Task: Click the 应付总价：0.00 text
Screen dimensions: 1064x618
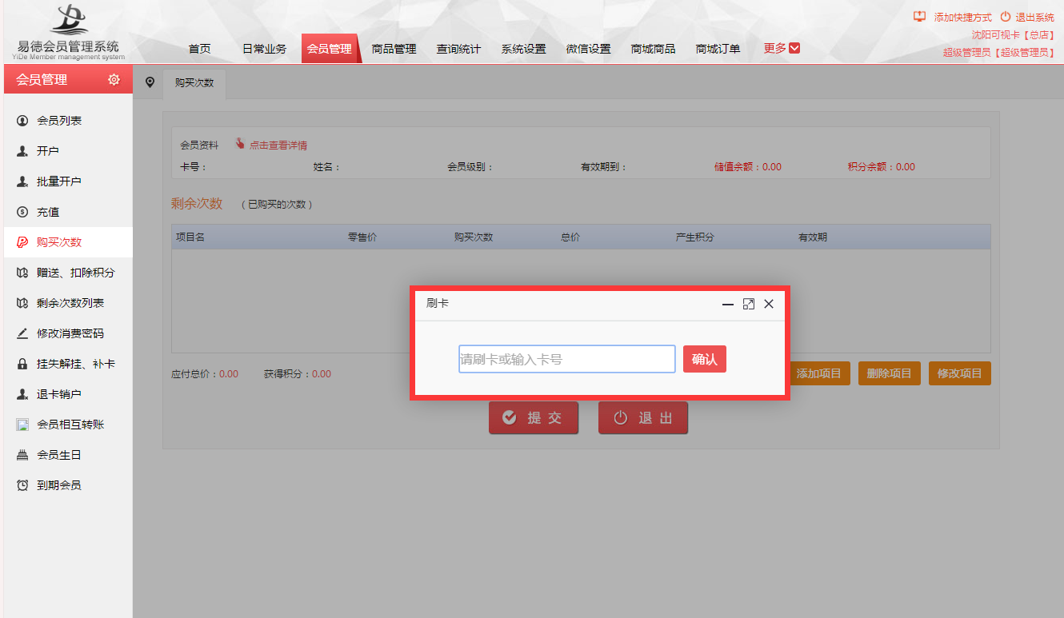Action: tap(205, 373)
